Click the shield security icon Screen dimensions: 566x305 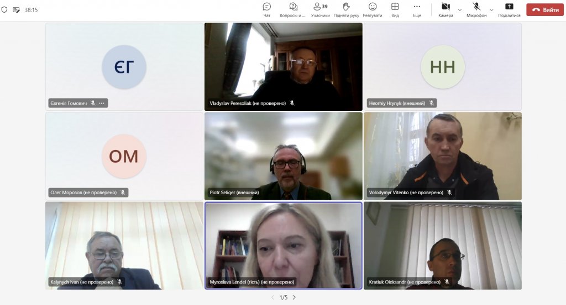[x=4, y=10]
